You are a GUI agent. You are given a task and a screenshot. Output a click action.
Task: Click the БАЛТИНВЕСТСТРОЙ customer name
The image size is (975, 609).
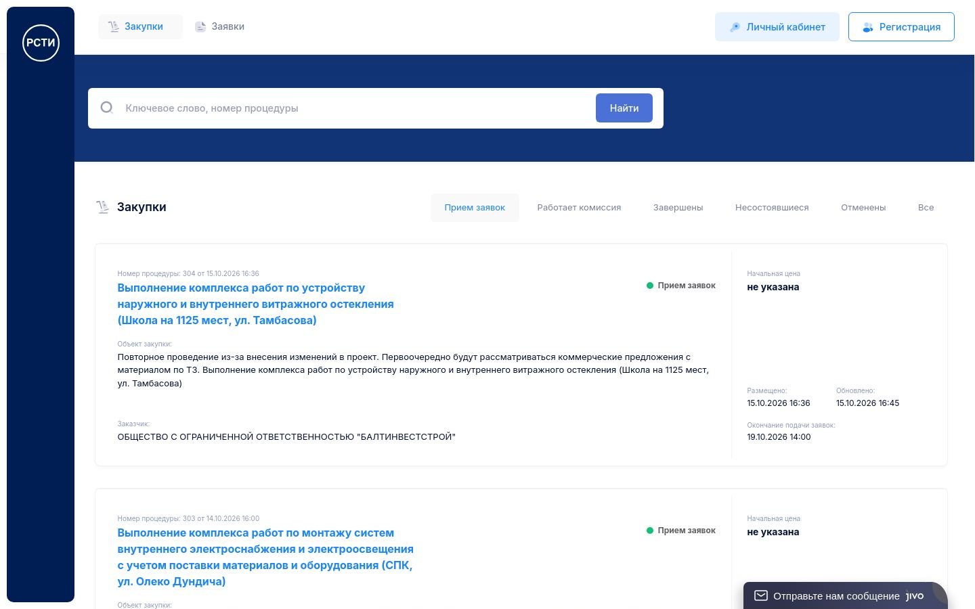(x=286, y=437)
